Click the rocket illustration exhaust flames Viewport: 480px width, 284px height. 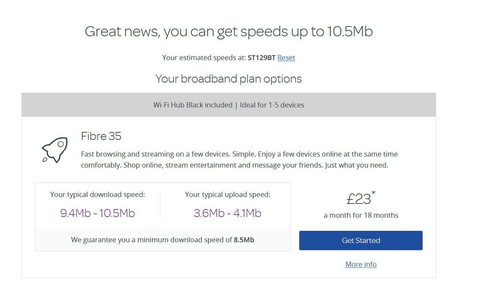click(44, 161)
